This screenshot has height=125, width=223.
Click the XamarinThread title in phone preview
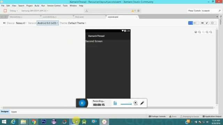tap(96, 36)
